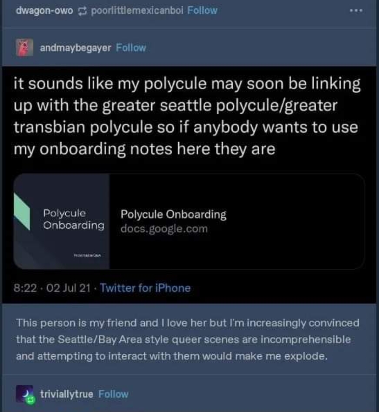Click the green reblog badge on triviallytrue's avatar

coord(30,400)
